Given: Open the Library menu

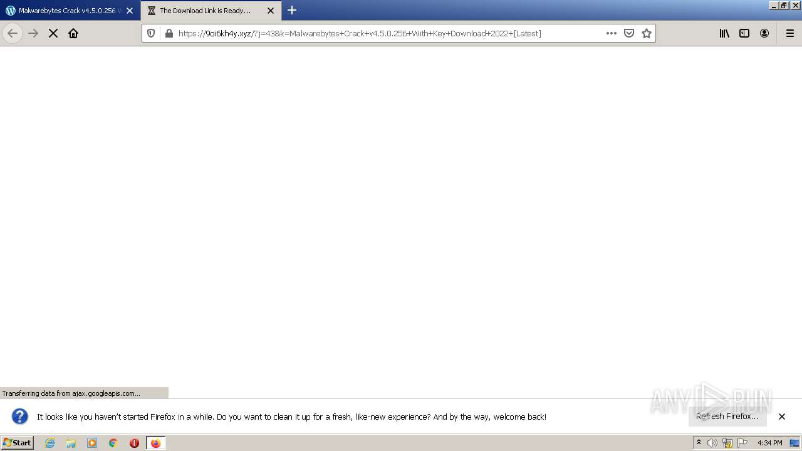Looking at the screenshot, I should point(724,33).
